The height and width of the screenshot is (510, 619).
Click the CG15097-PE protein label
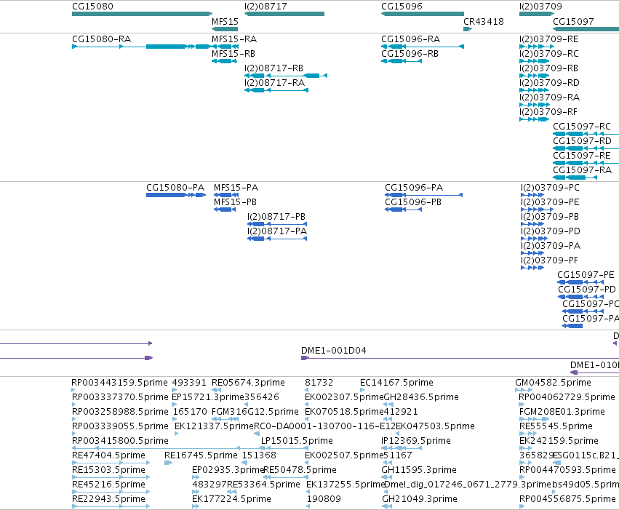(x=586, y=275)
